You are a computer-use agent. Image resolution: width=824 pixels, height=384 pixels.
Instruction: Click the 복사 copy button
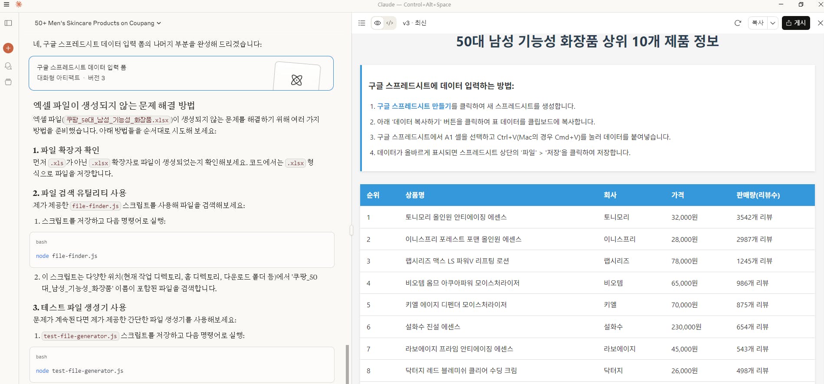[x=758, y=23]
